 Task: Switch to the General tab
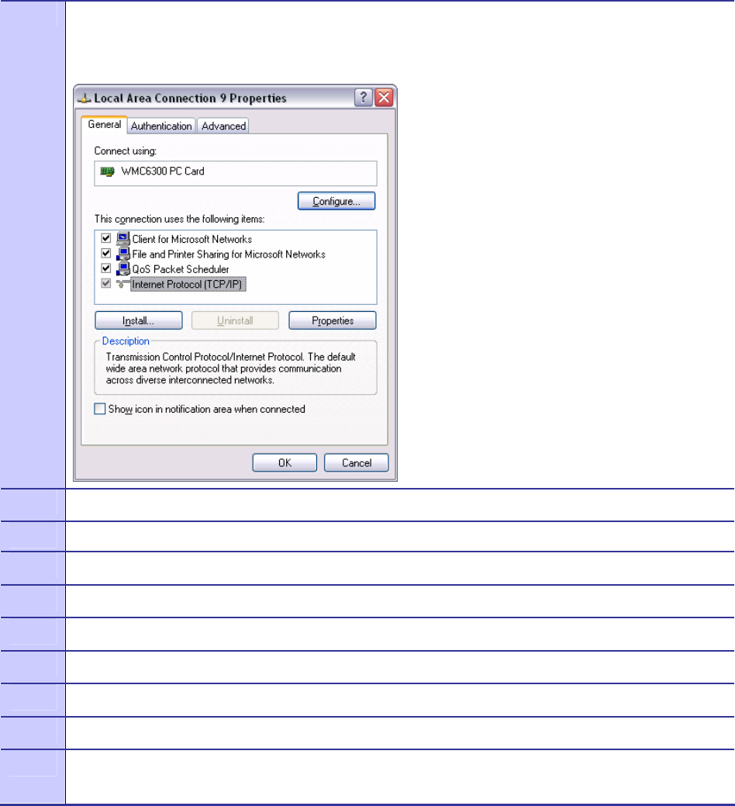coord(104,124)
